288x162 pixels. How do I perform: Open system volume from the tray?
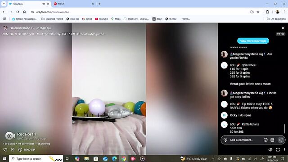tap(255, 159)
